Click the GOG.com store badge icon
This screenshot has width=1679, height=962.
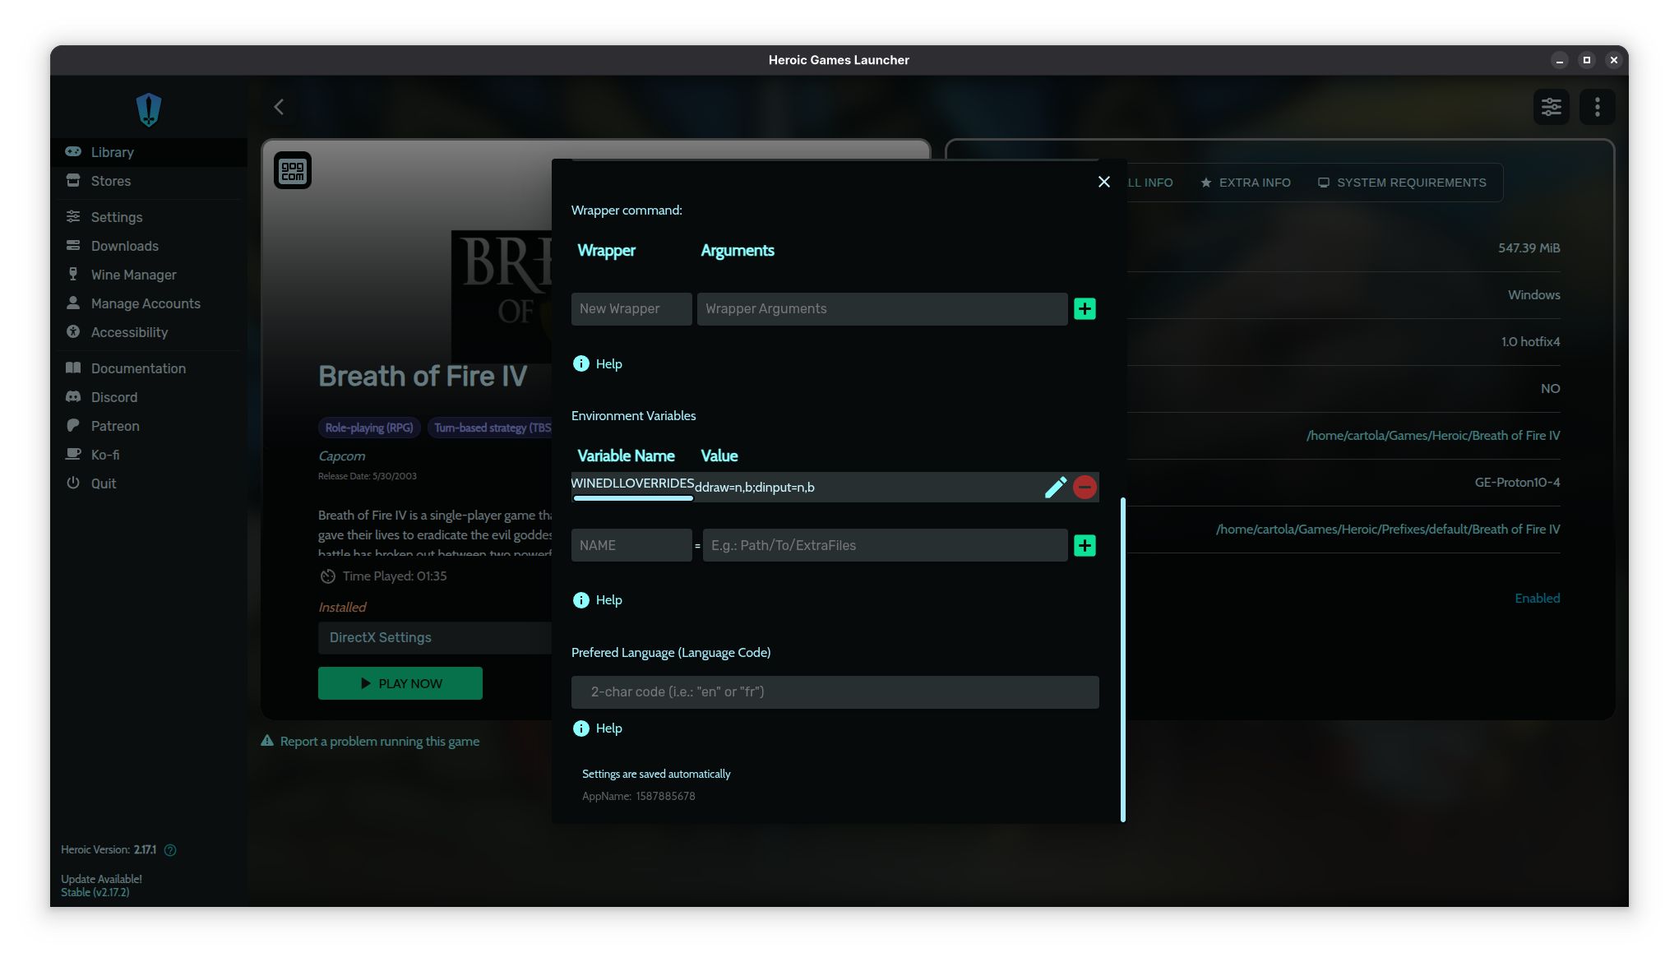(293, 170)
